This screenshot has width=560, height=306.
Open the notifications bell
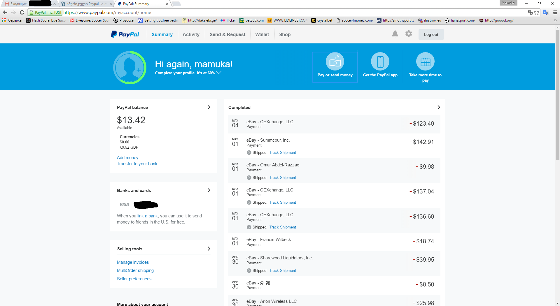[x=395, y=34]
